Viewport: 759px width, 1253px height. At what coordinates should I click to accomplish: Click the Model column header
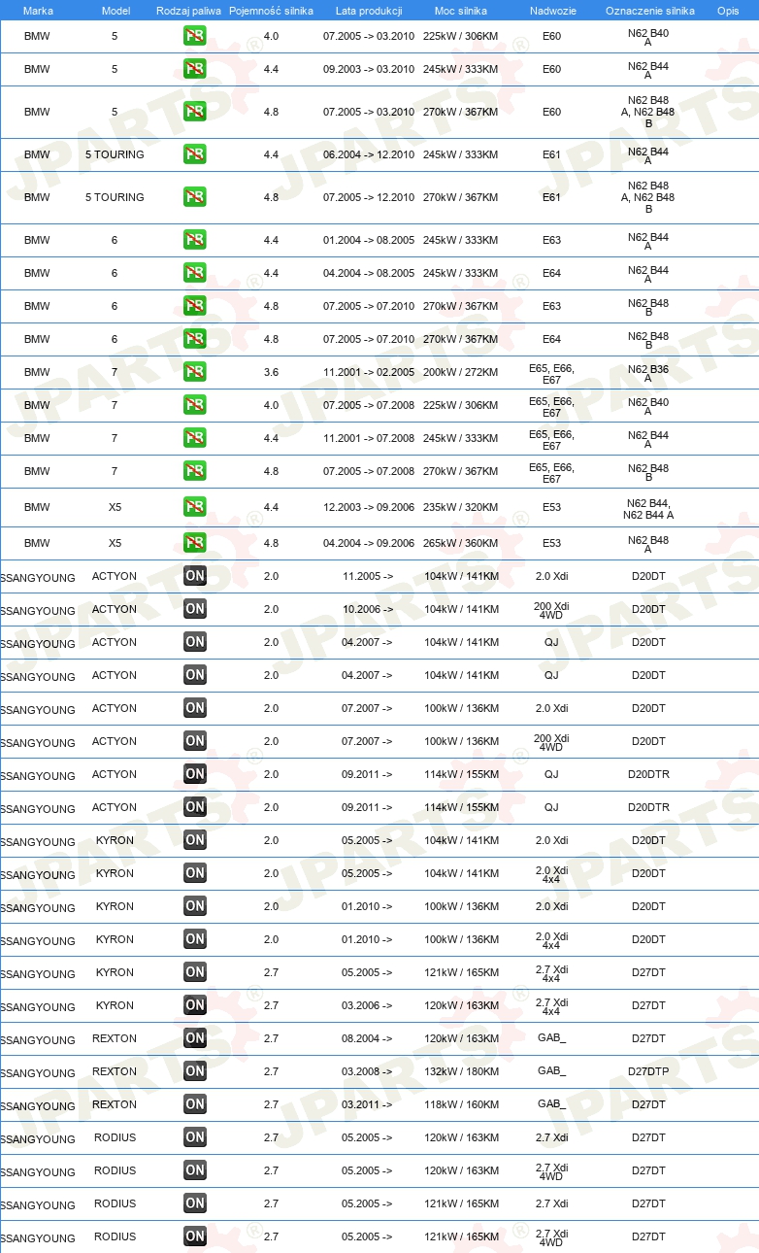pos(115,10)
